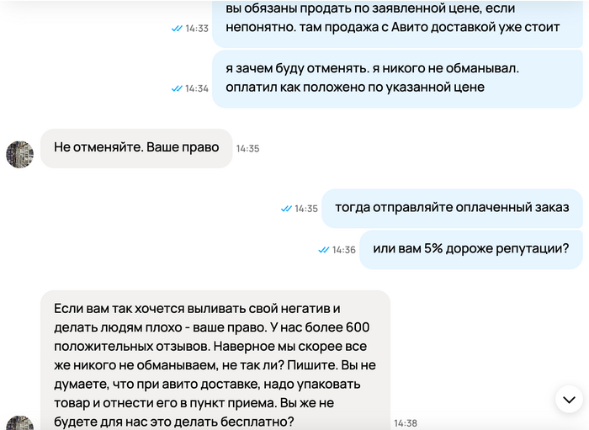Click the read checkmarks next to 14:33
Screen dimensions: 589x430
[177, 28]
